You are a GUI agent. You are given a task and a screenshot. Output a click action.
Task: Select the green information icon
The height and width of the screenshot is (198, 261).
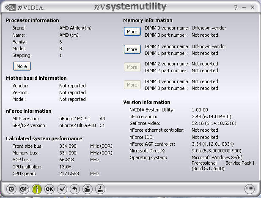pyautogui.click(x=37, y=189)
